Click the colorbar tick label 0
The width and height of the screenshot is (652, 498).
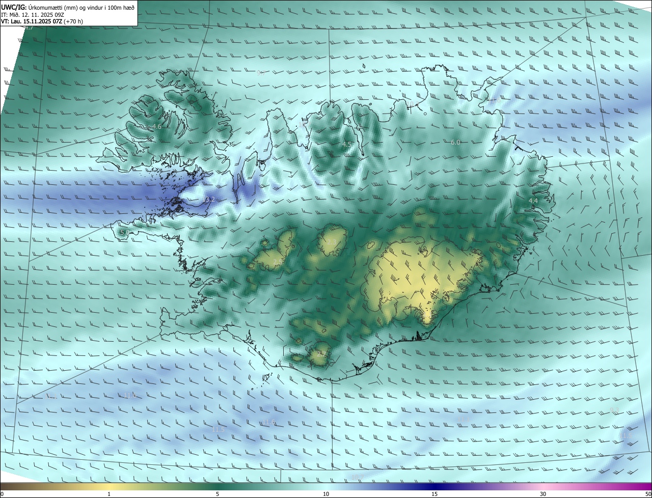2,494
